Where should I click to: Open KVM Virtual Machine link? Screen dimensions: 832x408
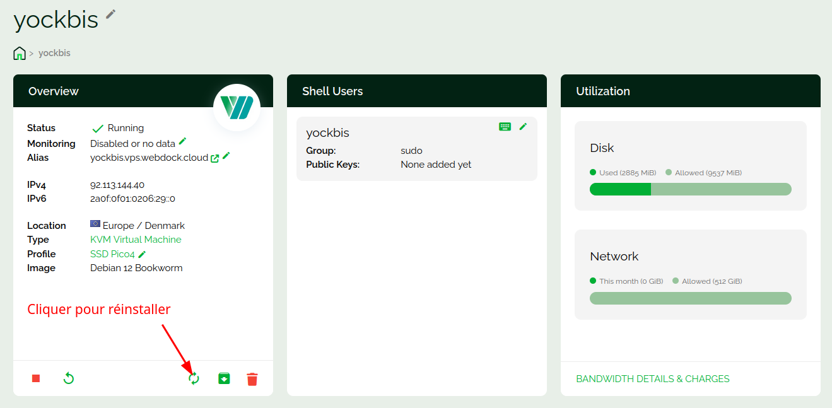point(136,240)
